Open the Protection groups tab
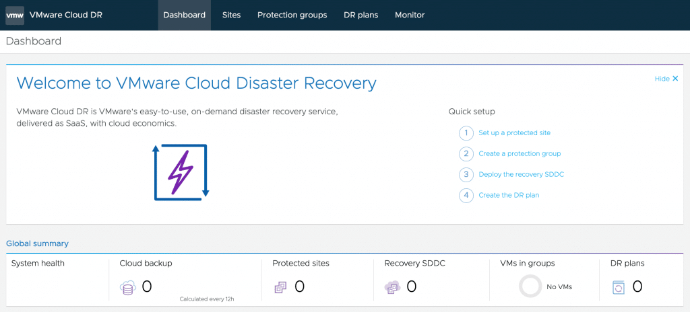This screenshot has width=690, height=312. point(292,15)
